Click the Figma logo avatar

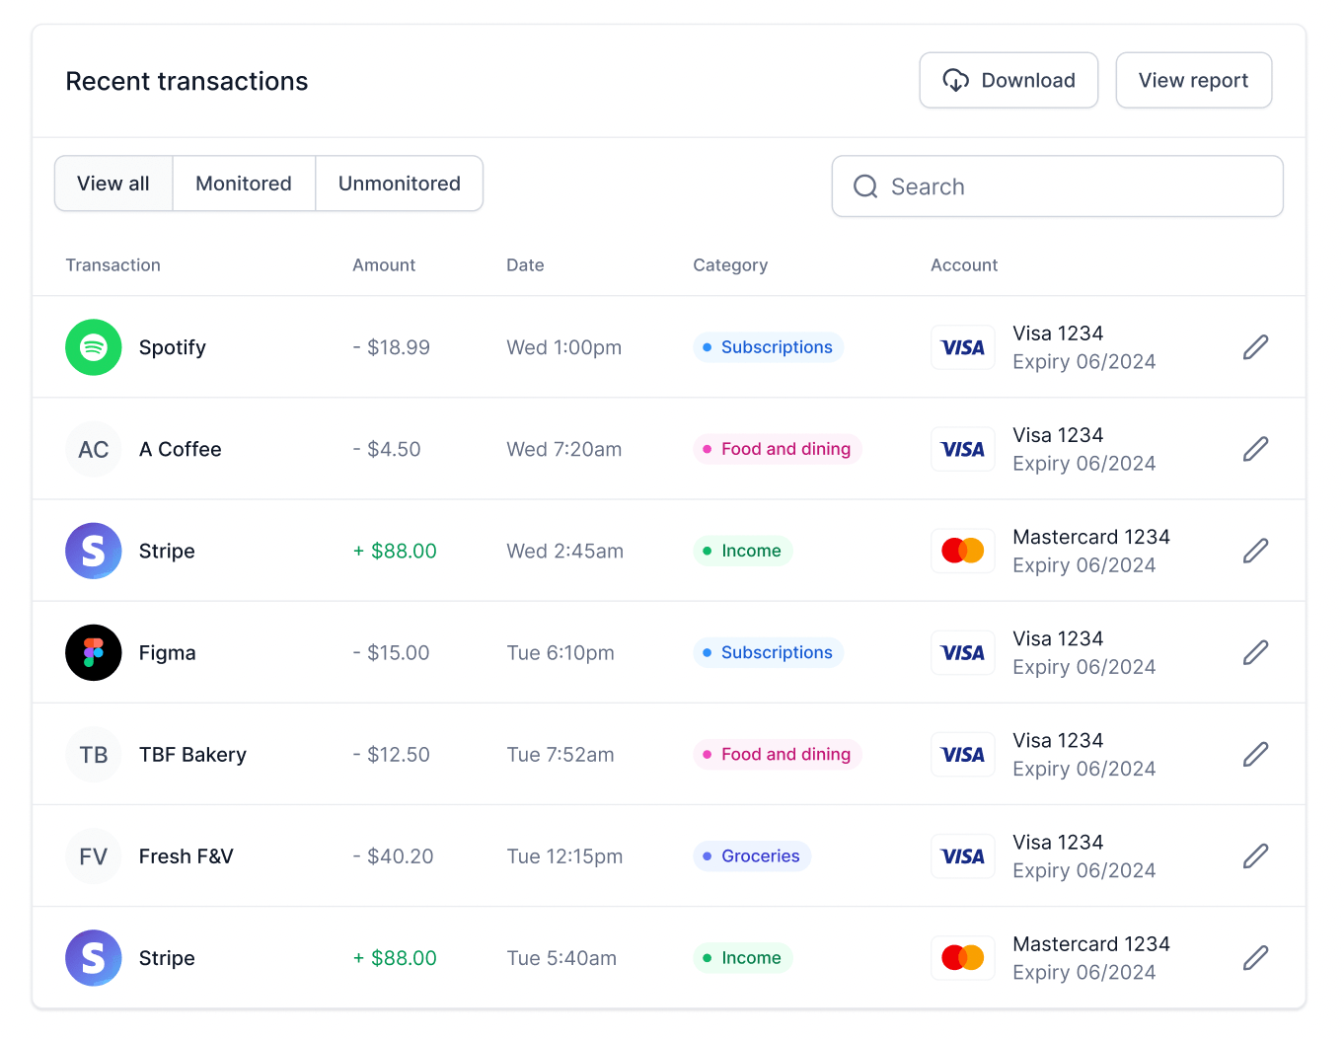pyautogui.click(x=94, y=652)
